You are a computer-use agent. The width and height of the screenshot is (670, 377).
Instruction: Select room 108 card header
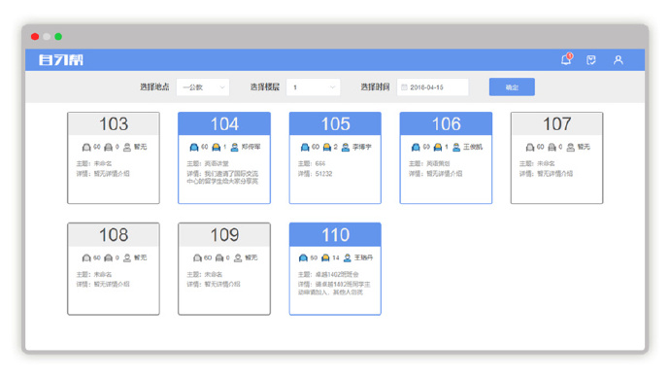point(114,235)
